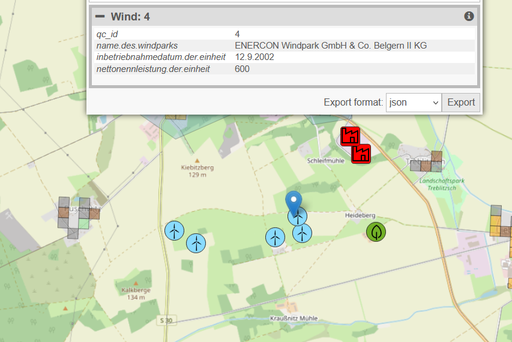Image resolution: width=512 pixels, height=342 pixels.
Task: Click the grid tiles over Puschwitz
Action: click(x=79, y=218)
